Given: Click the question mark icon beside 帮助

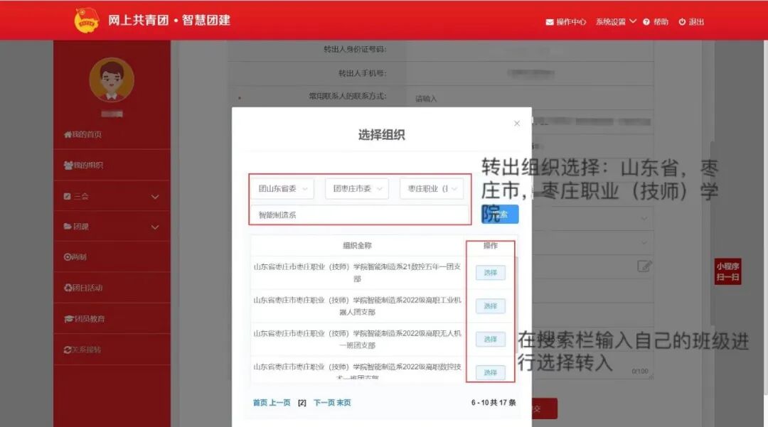Looking at the screenshot, I should coord(646,22).
